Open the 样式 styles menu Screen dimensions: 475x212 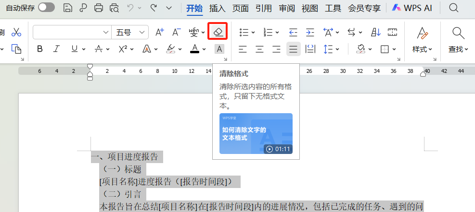[x=422, y=39]
